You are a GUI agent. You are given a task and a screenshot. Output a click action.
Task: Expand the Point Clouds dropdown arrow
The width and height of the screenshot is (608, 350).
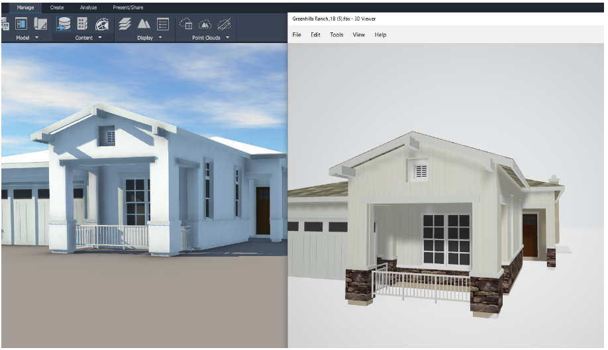(228, 38)
